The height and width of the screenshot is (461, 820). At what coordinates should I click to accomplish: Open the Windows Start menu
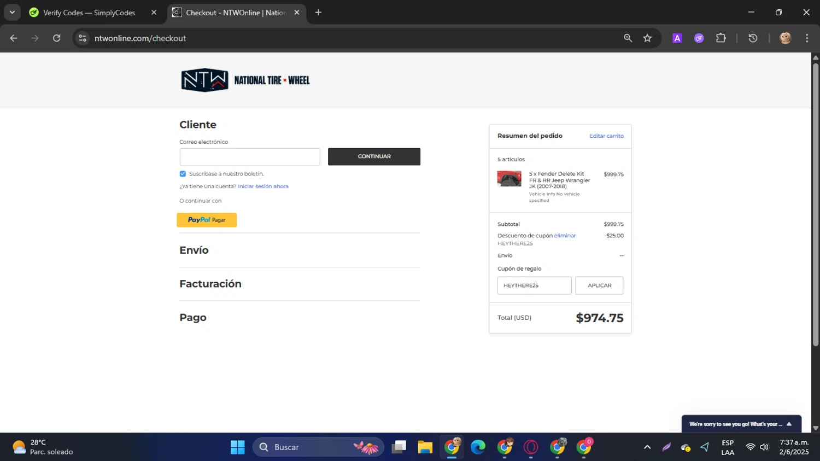coord(237,447)
